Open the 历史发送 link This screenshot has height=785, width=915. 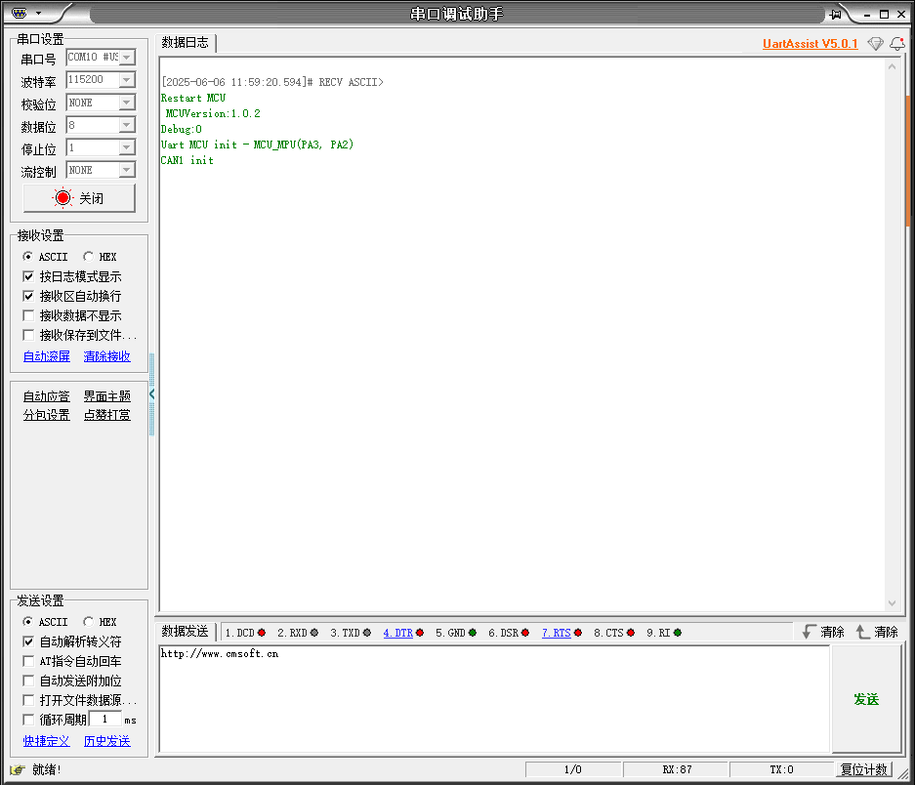[107, 741]
